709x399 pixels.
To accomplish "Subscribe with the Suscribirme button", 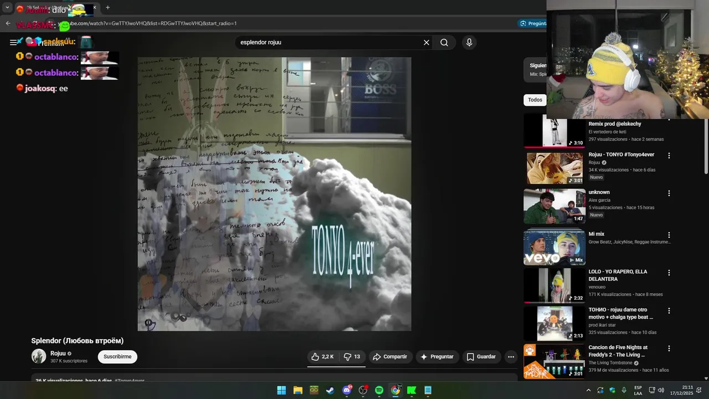I will click(x=117, y=357).
